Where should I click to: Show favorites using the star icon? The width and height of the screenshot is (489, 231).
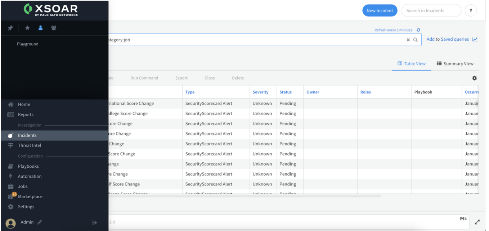27,28
